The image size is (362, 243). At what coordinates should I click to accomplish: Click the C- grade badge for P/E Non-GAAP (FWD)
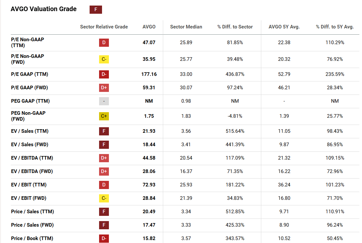tap(104, 59)
